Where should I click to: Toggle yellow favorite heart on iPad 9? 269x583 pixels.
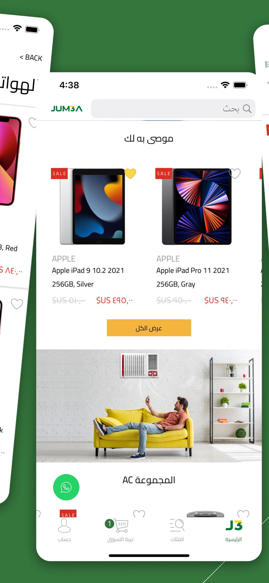click(130, 173)
